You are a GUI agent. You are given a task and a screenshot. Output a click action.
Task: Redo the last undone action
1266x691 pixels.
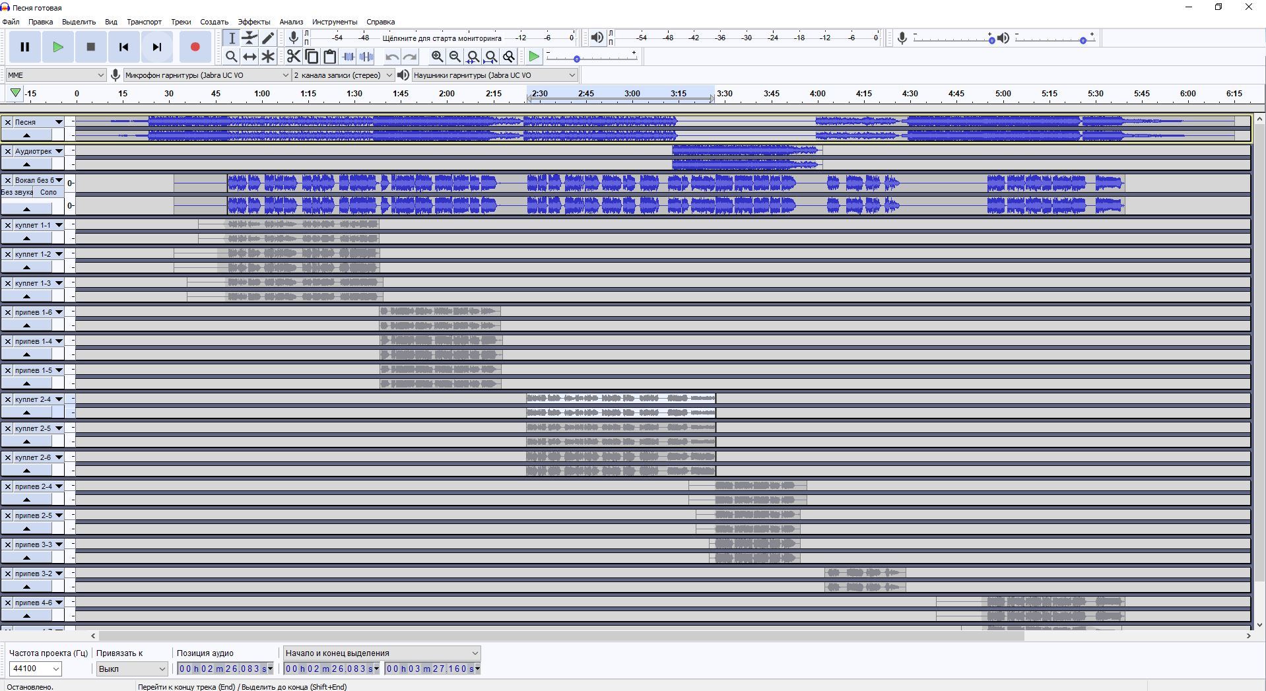(x=410, y=56)
